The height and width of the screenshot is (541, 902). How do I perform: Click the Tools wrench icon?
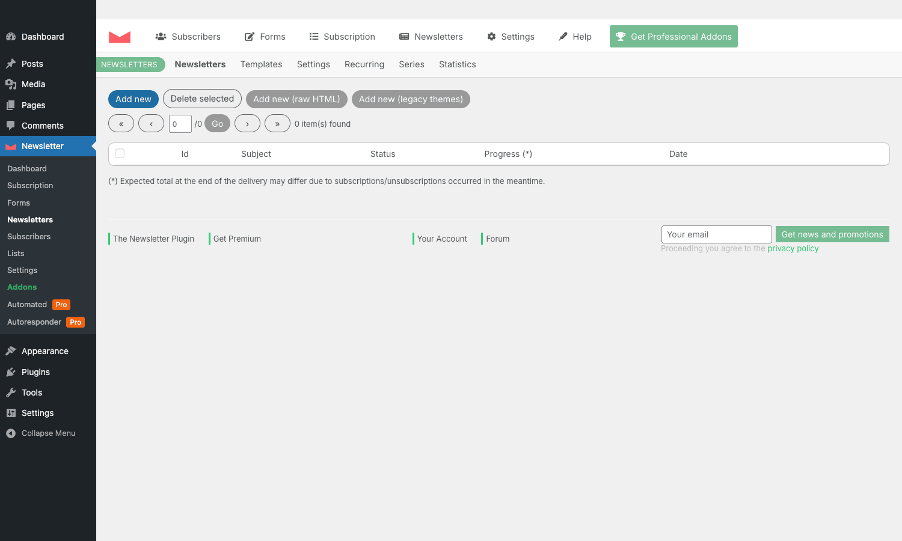(x=11, y=393)
